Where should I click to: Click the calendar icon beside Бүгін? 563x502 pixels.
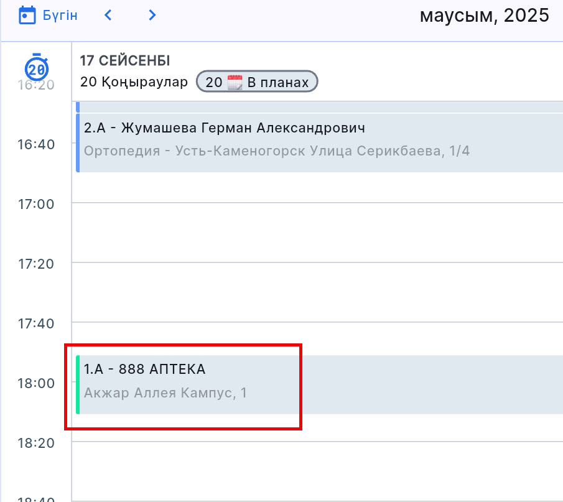pos(27,15)
